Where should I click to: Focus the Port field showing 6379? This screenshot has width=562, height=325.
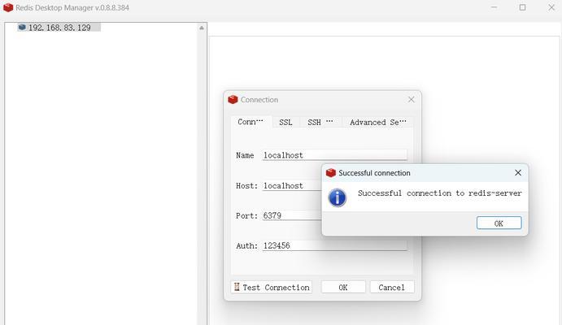[x=292, y=215]
